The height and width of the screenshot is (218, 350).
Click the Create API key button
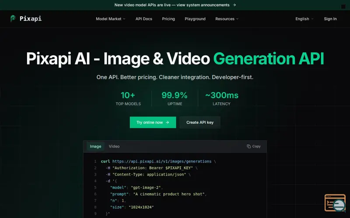pyautogui.click(x=200, y=123)
